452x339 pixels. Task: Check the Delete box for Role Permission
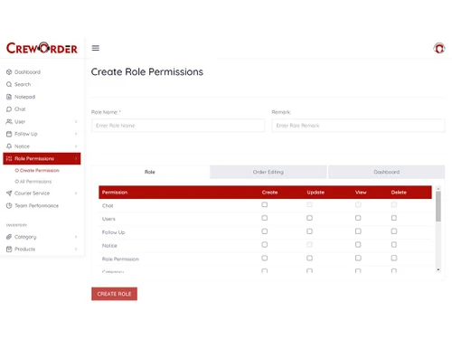coord(394,258)
